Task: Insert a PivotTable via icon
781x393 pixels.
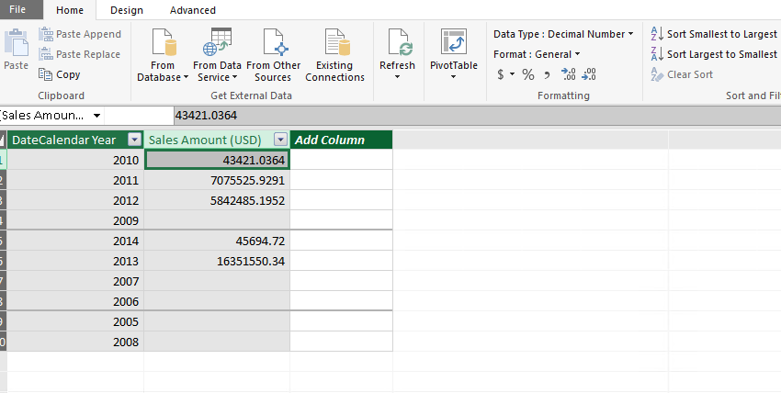Action: [x=454, y=42]
